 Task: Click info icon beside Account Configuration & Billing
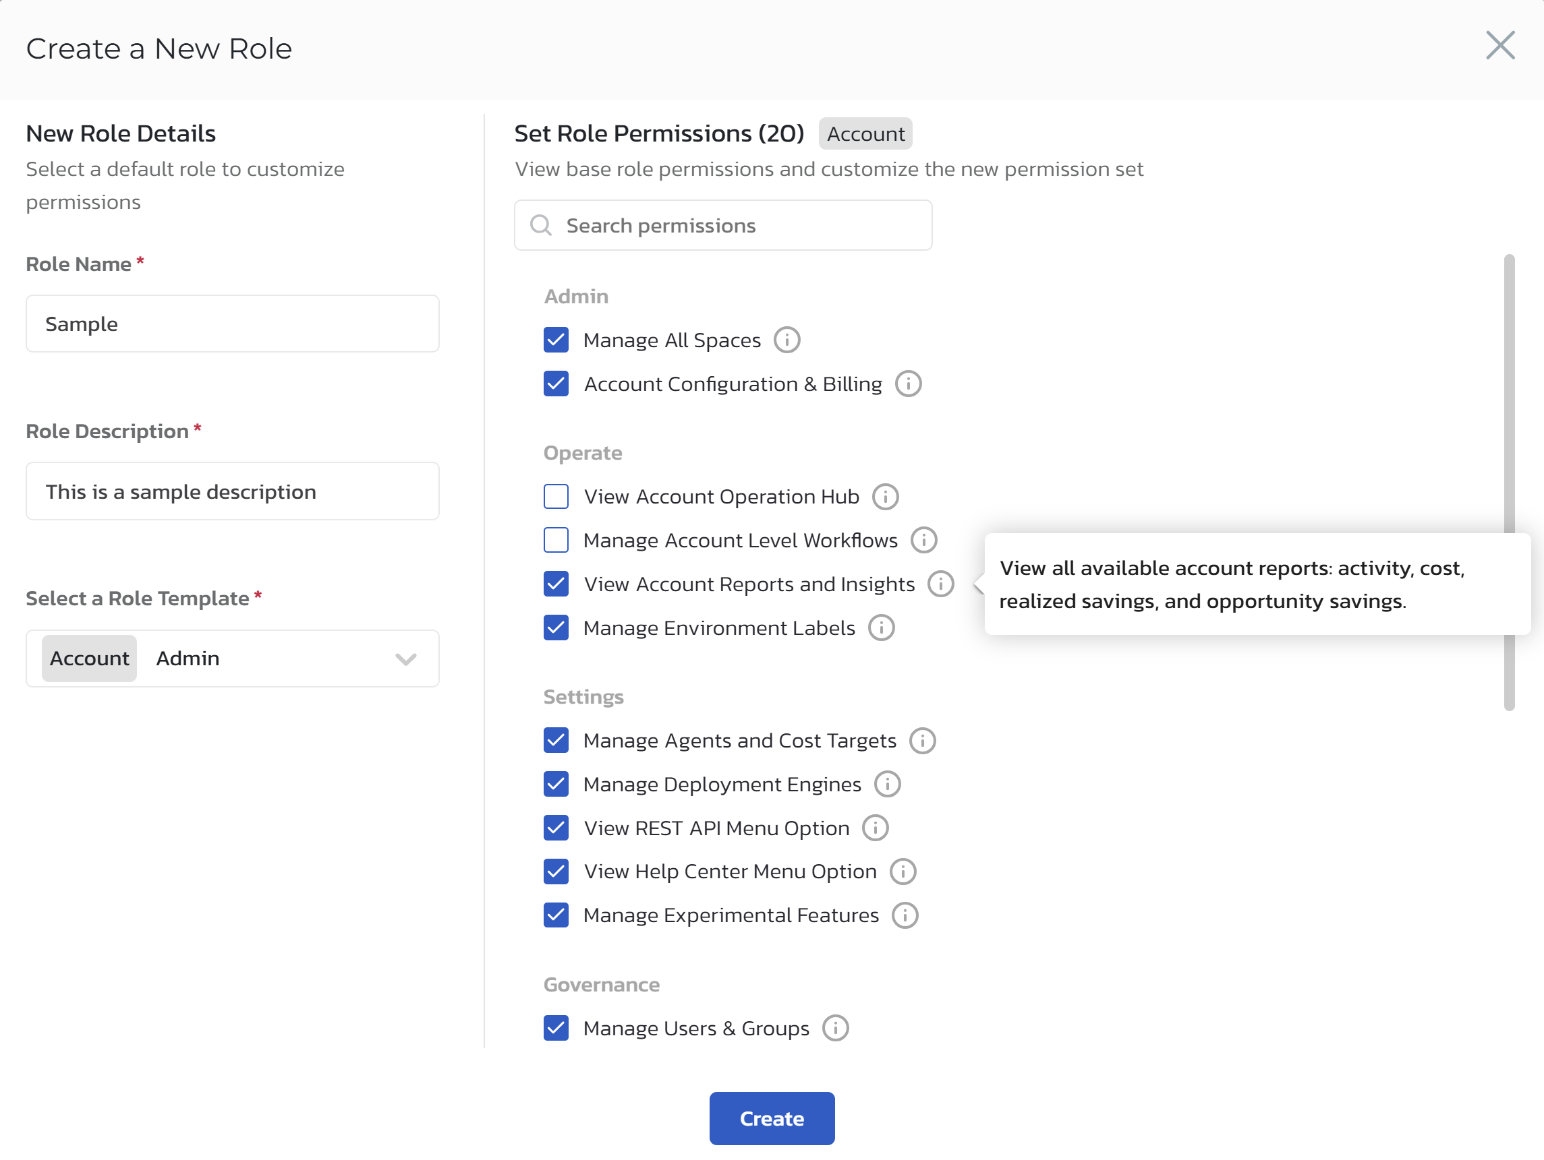pyautogui.click(x=908, y=384)
